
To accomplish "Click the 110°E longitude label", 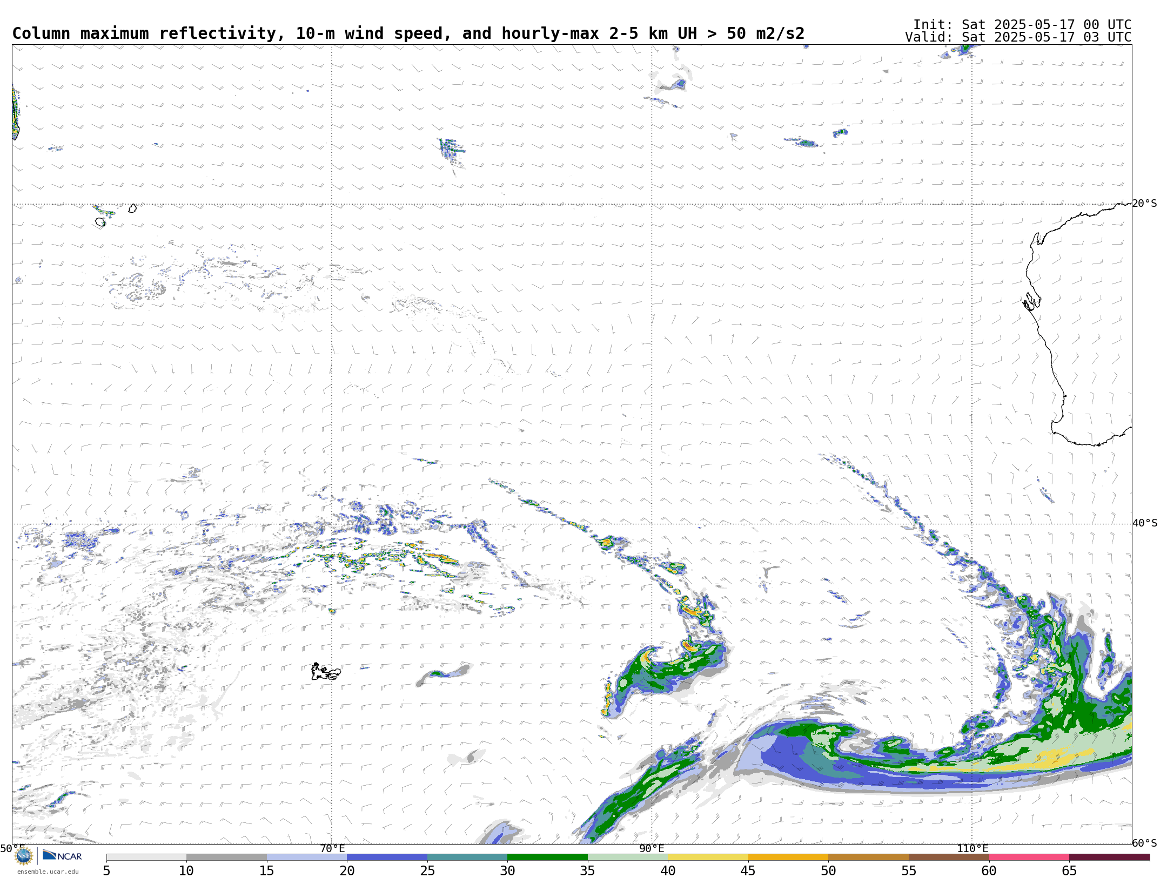I will (x=972, y=848).
